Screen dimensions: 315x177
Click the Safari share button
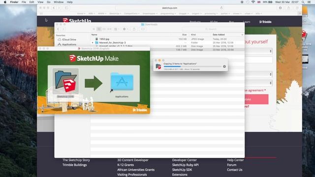(x=289, y=8)
